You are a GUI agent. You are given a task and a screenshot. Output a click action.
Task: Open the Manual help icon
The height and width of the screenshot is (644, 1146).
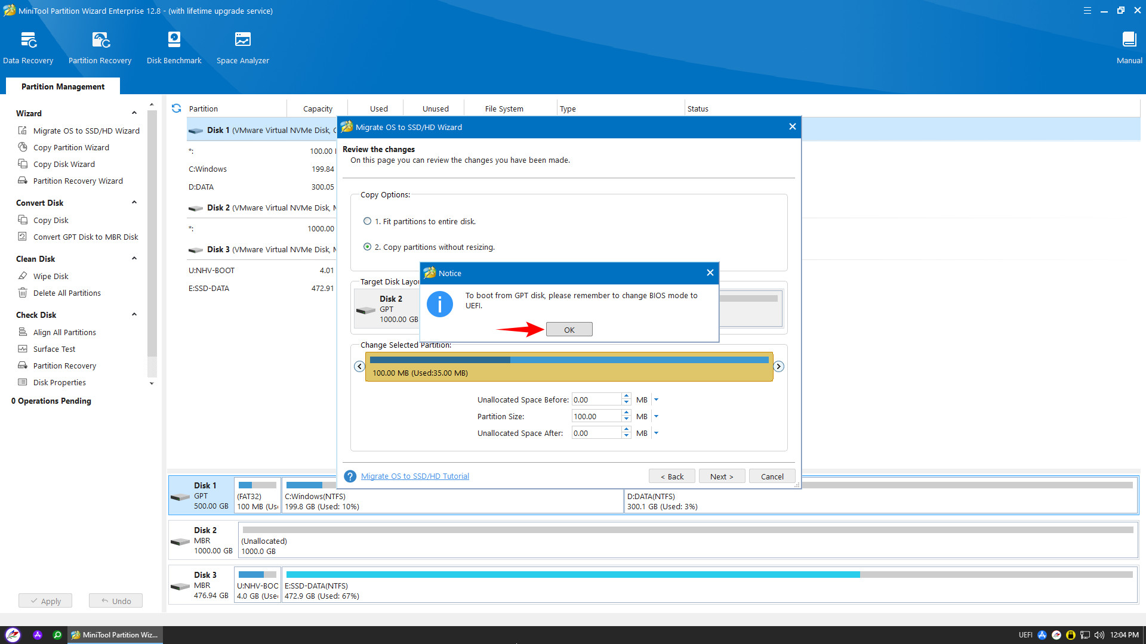[1129, 41]
